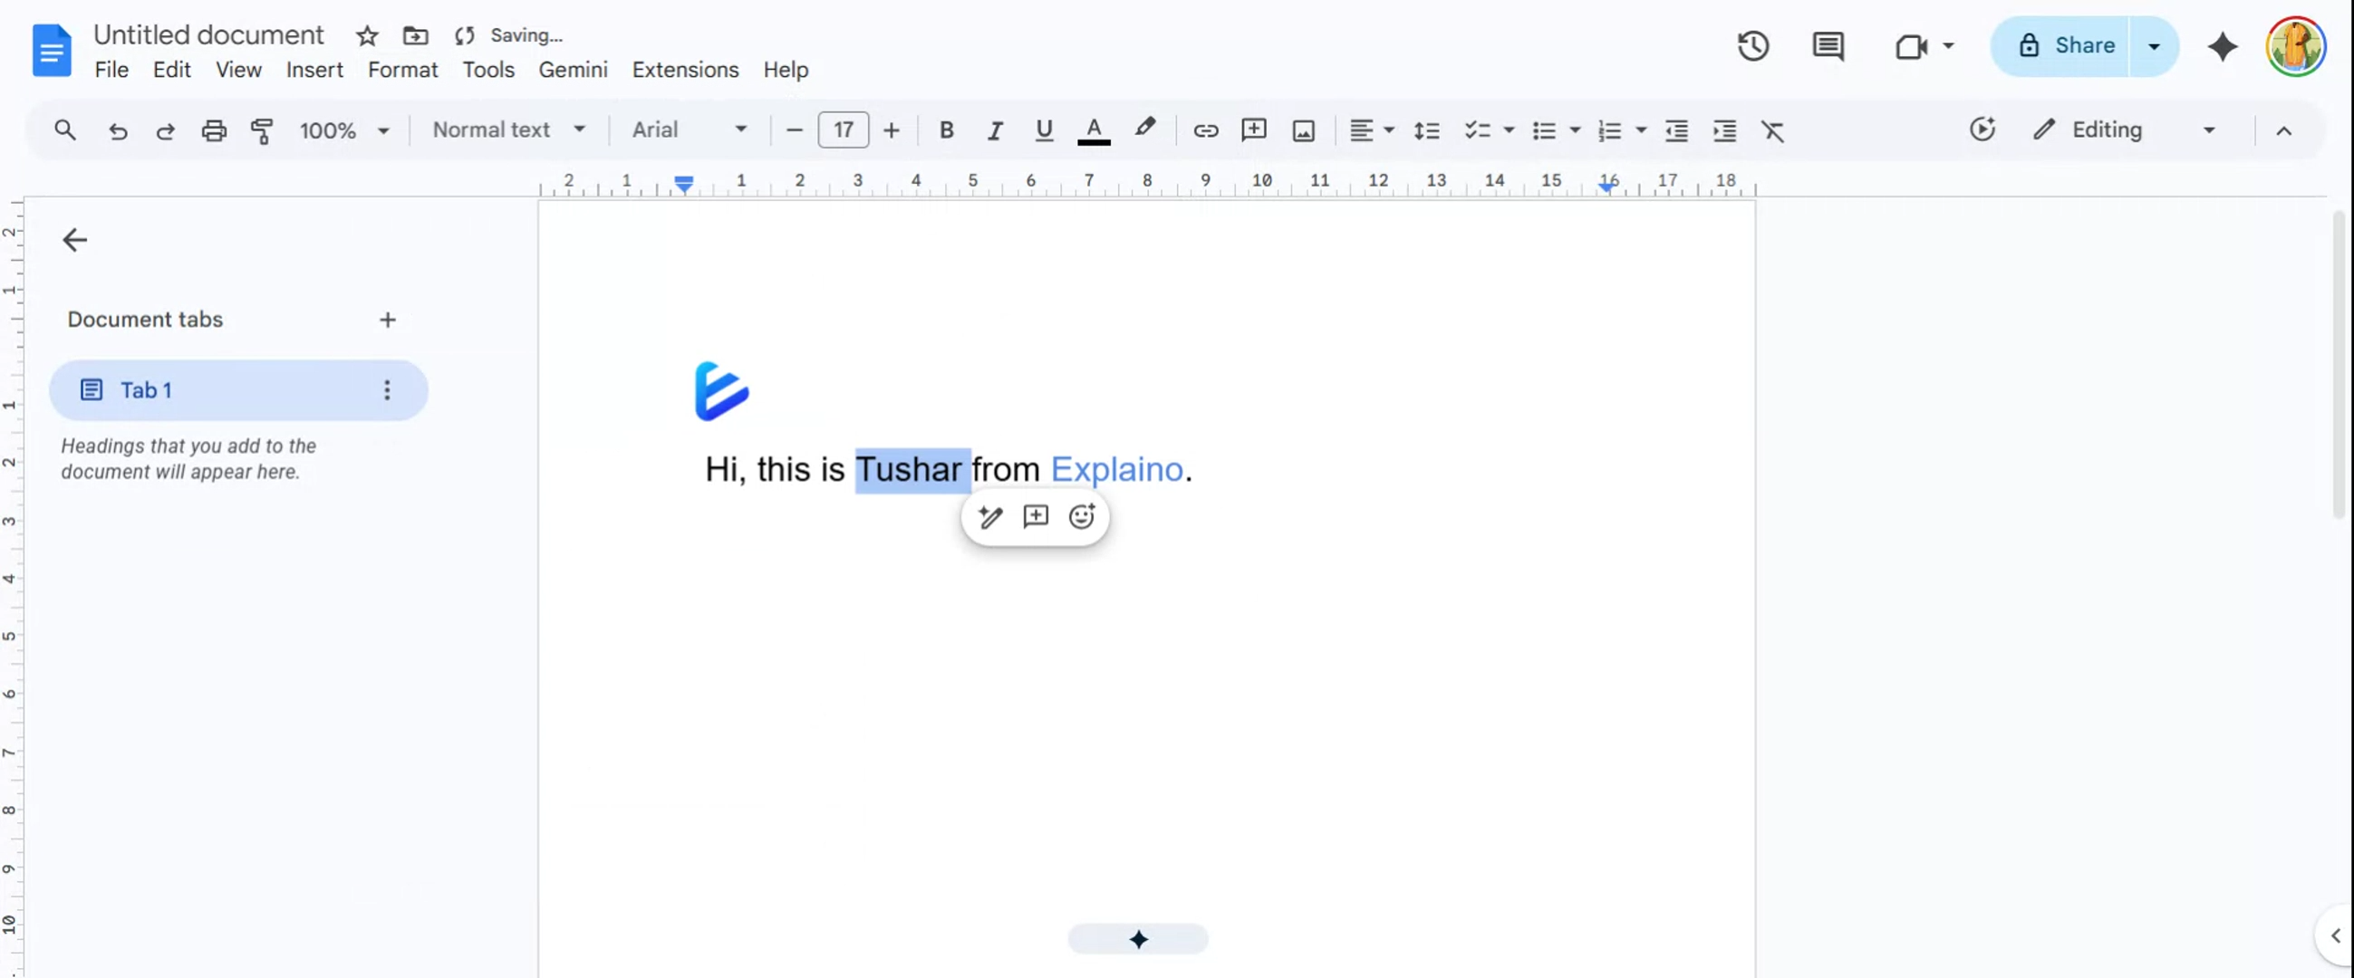This screenshot has height=978, width=2354.
Task: Insert a link using the toolbar
Action: [1205, 130]
